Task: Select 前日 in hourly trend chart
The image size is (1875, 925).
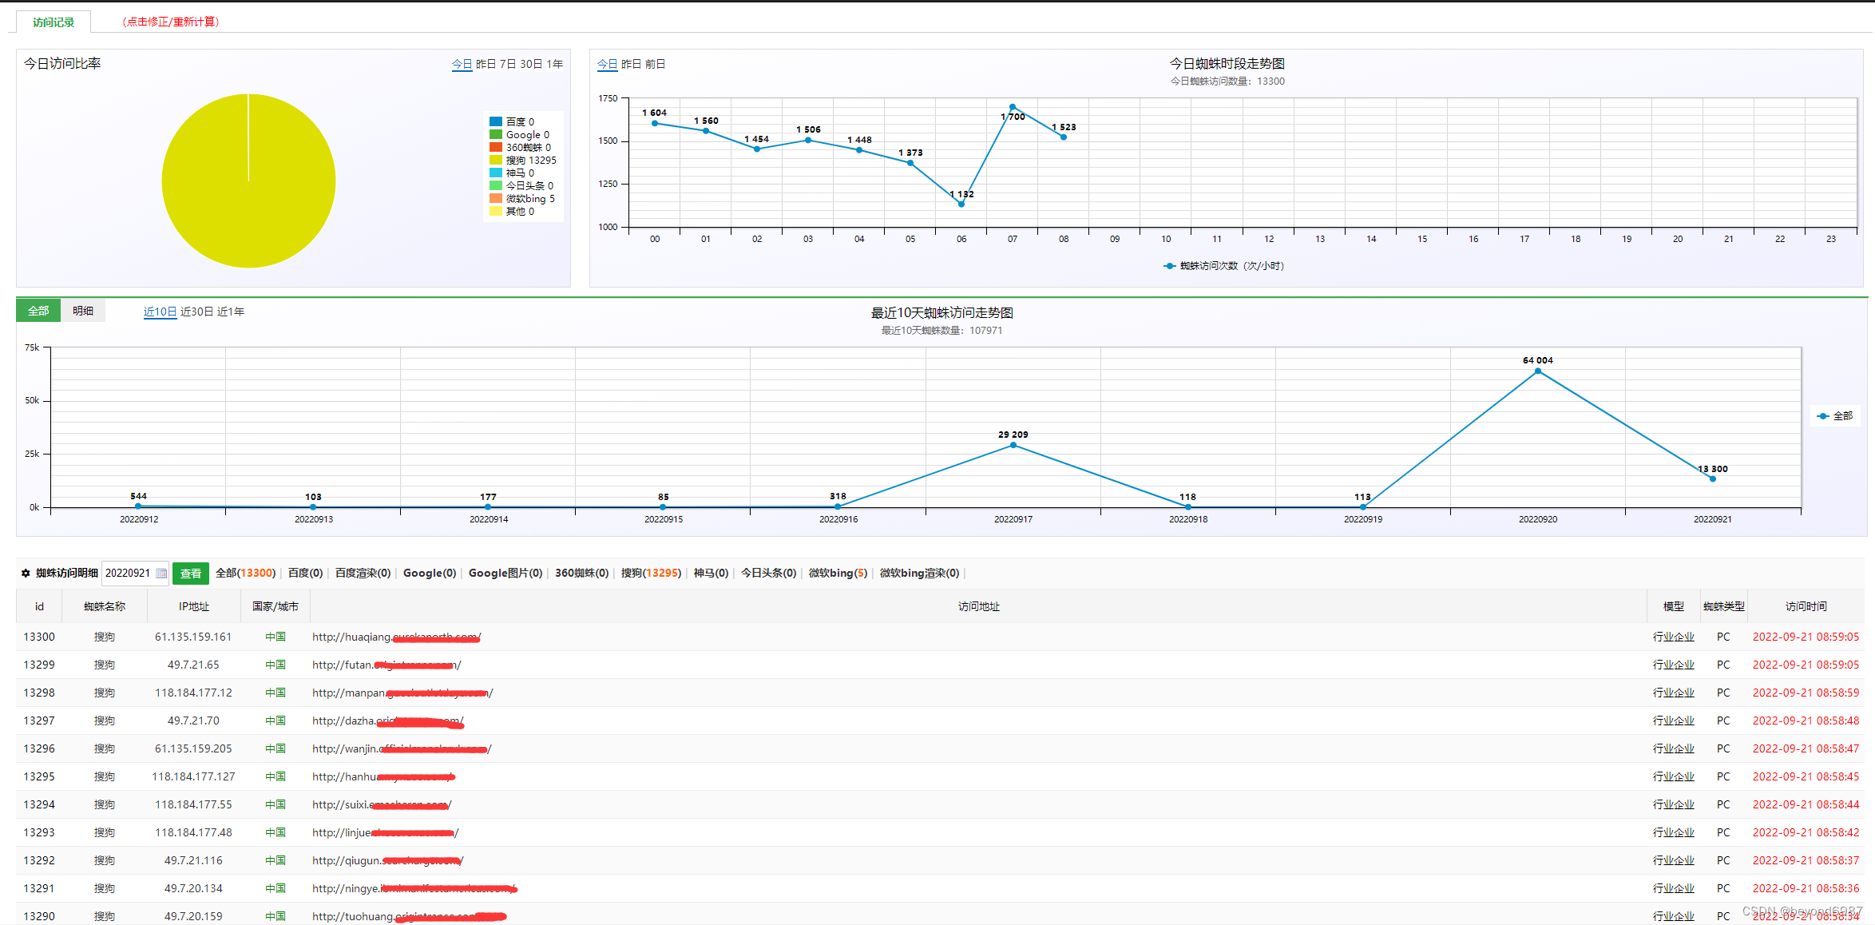Action: pos(655,64)
